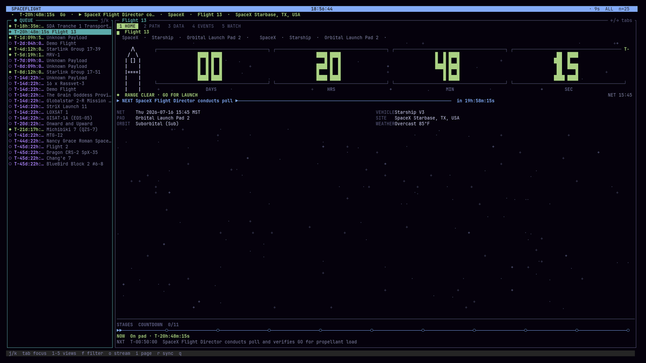Click 'STAGES COUNTDOWN 0/11' label
Viewport: 646px width, 363px height.
(148, 325)
